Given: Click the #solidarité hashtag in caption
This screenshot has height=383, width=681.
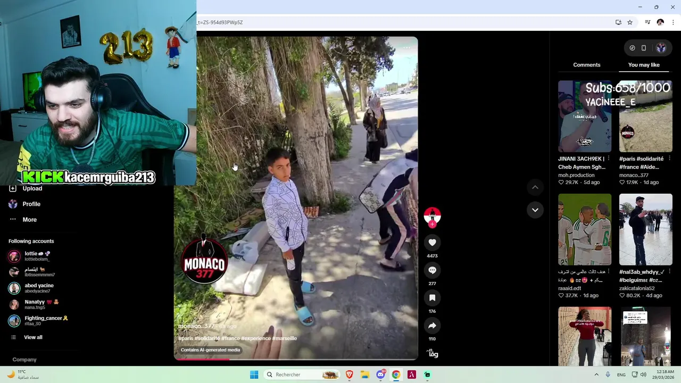Looking at the screenshot, I should coord(207,338).
